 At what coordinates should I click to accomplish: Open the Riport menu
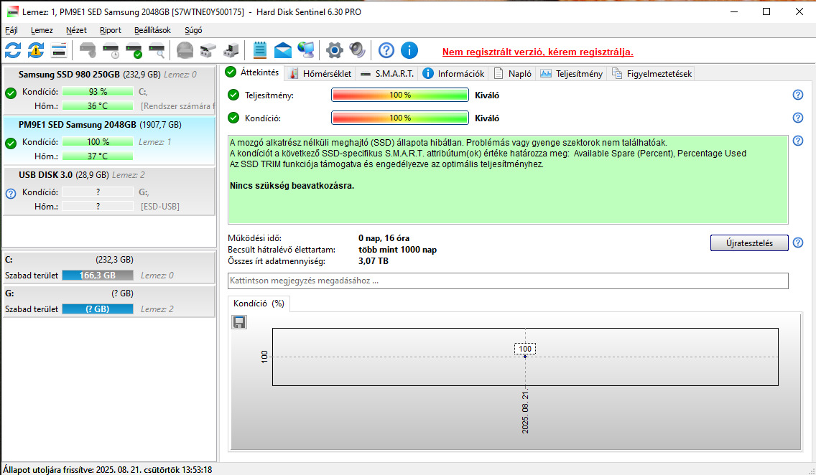tap(111, 30)
